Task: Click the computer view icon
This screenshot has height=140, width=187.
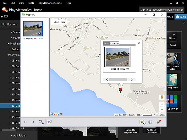Action: [6, 17]
